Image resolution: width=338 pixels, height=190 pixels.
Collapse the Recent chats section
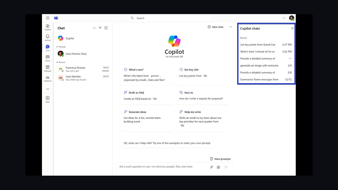pyautogui.click(x=57, y=62)
